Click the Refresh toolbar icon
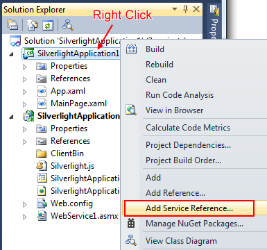Viewport: 267px width, 250px height. (48, 25)
